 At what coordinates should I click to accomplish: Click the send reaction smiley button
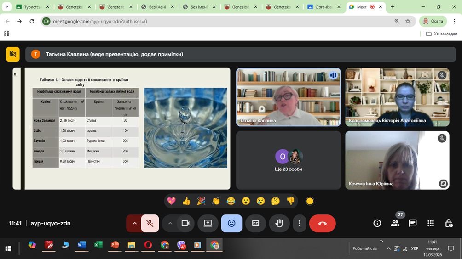231,223
